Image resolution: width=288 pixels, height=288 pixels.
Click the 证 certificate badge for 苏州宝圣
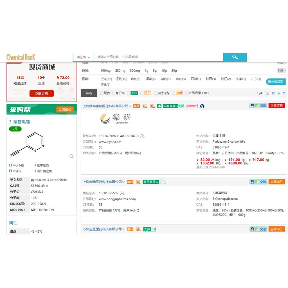138,229
